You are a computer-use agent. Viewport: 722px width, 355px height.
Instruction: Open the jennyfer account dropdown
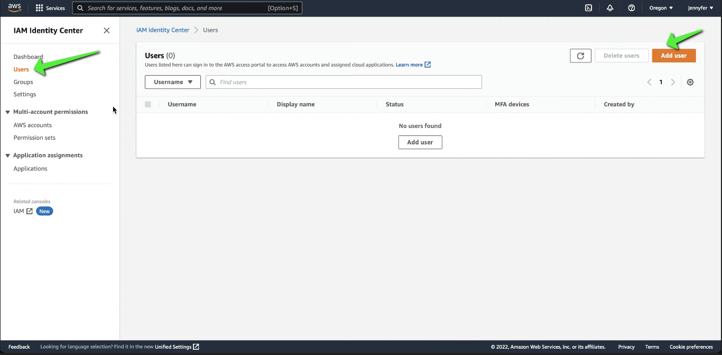pyautogui.click(x=700, y=8)
